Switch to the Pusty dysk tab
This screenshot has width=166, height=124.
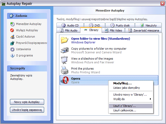coord(120,25)
